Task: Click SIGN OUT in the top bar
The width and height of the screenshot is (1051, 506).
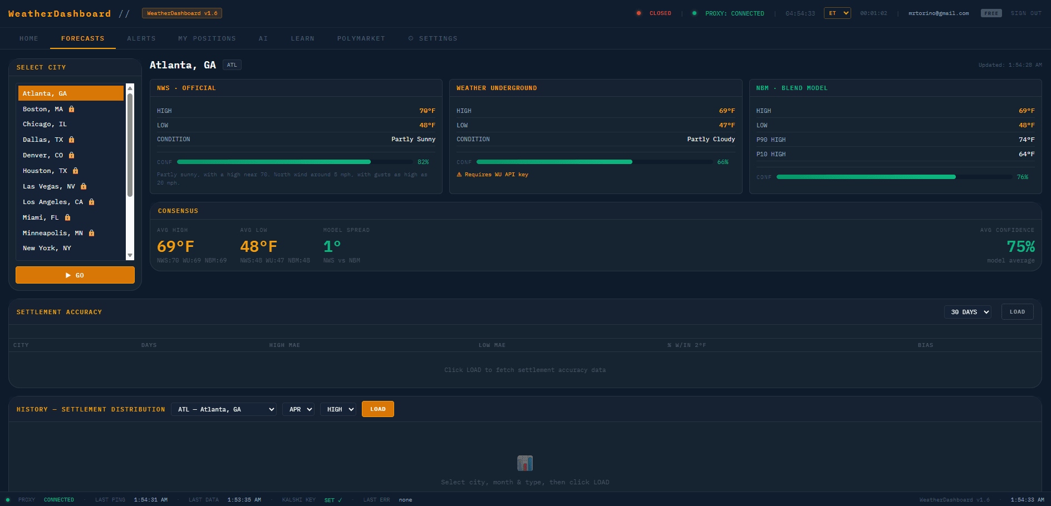Action: click(1025, 13)
